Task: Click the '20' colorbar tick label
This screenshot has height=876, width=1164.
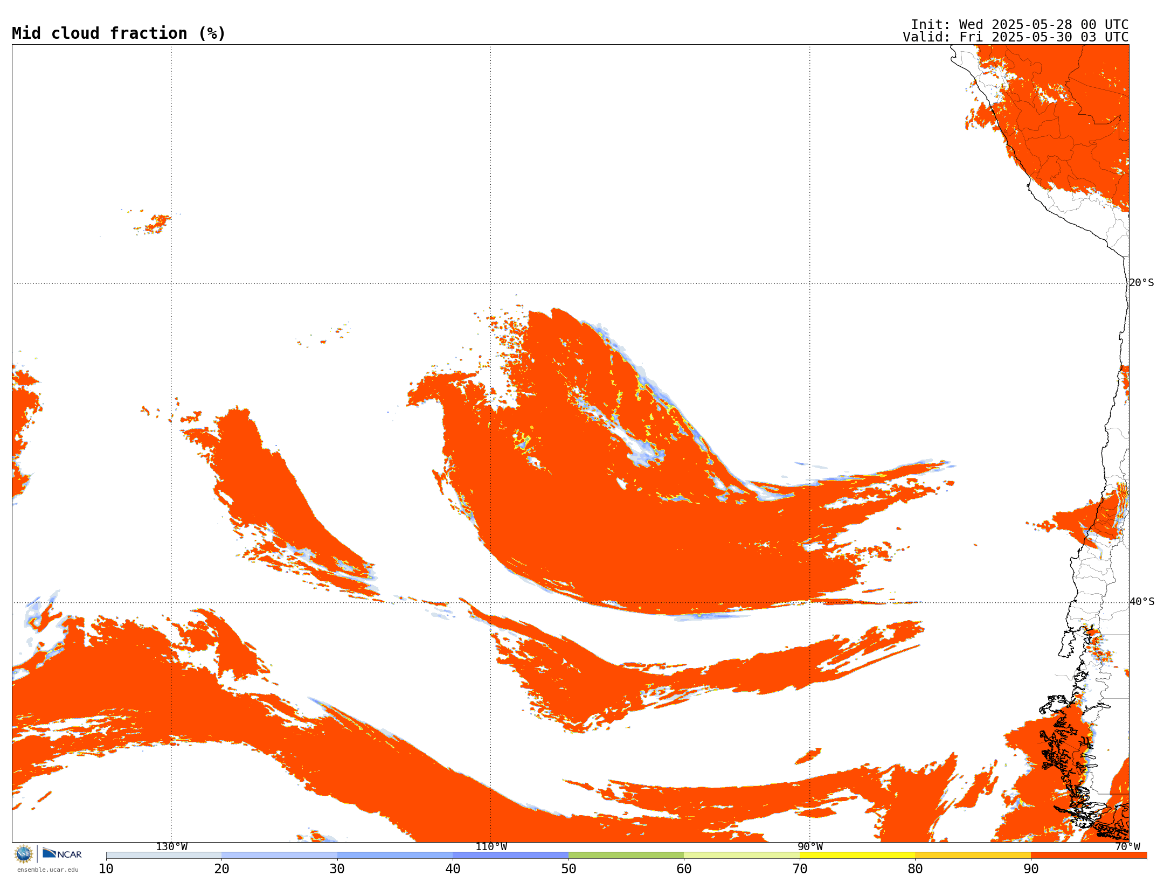Action: pos(221,869)
